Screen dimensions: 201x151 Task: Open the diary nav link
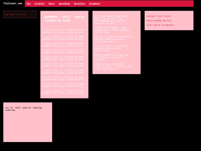tap(51, 4)
